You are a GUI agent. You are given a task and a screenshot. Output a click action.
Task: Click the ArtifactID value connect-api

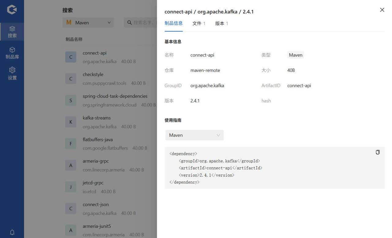coord(299,86)
